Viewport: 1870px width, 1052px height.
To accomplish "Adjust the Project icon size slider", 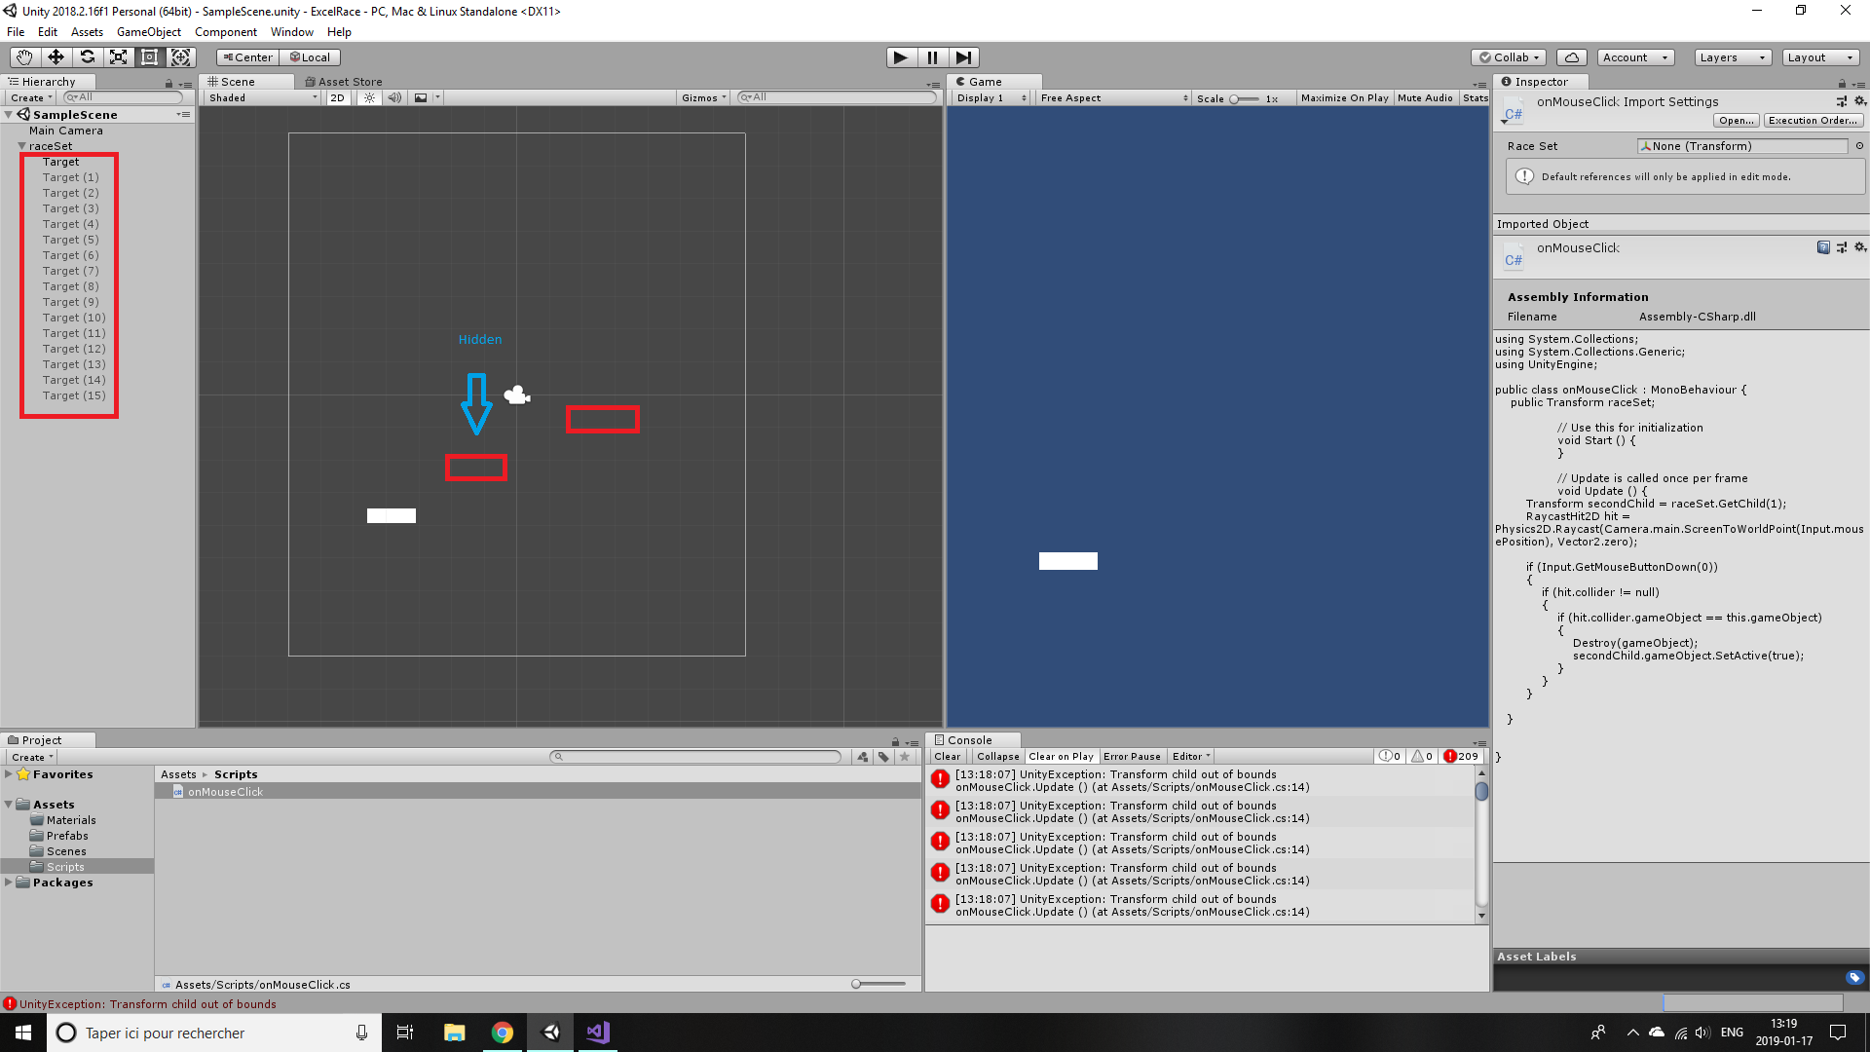I will pos(879,984).
